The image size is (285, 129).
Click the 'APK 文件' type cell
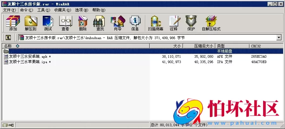(x=225, y=57)
